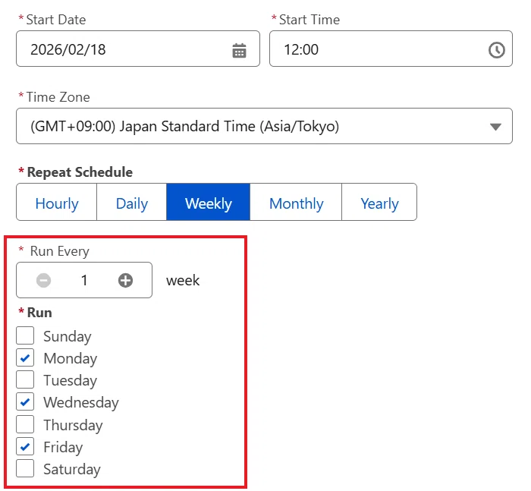Select the Weekly repeat schedule

coord(209,203)
